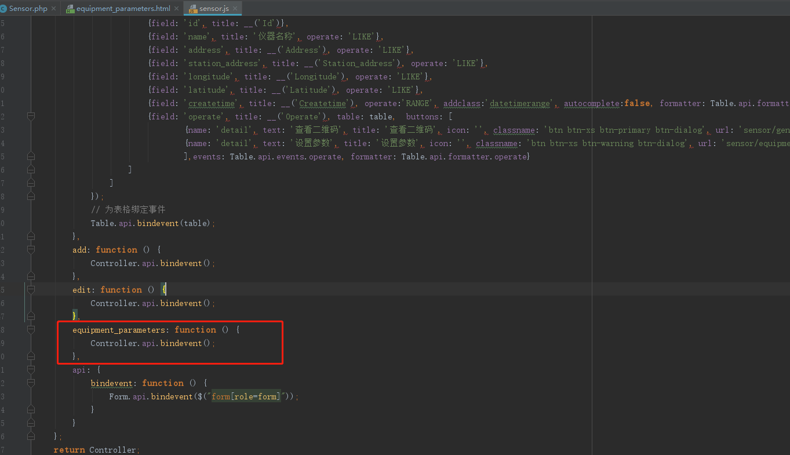Click the 'function' keyword in equipment_parameters line
790x455 pixels.
click(195, 330)
